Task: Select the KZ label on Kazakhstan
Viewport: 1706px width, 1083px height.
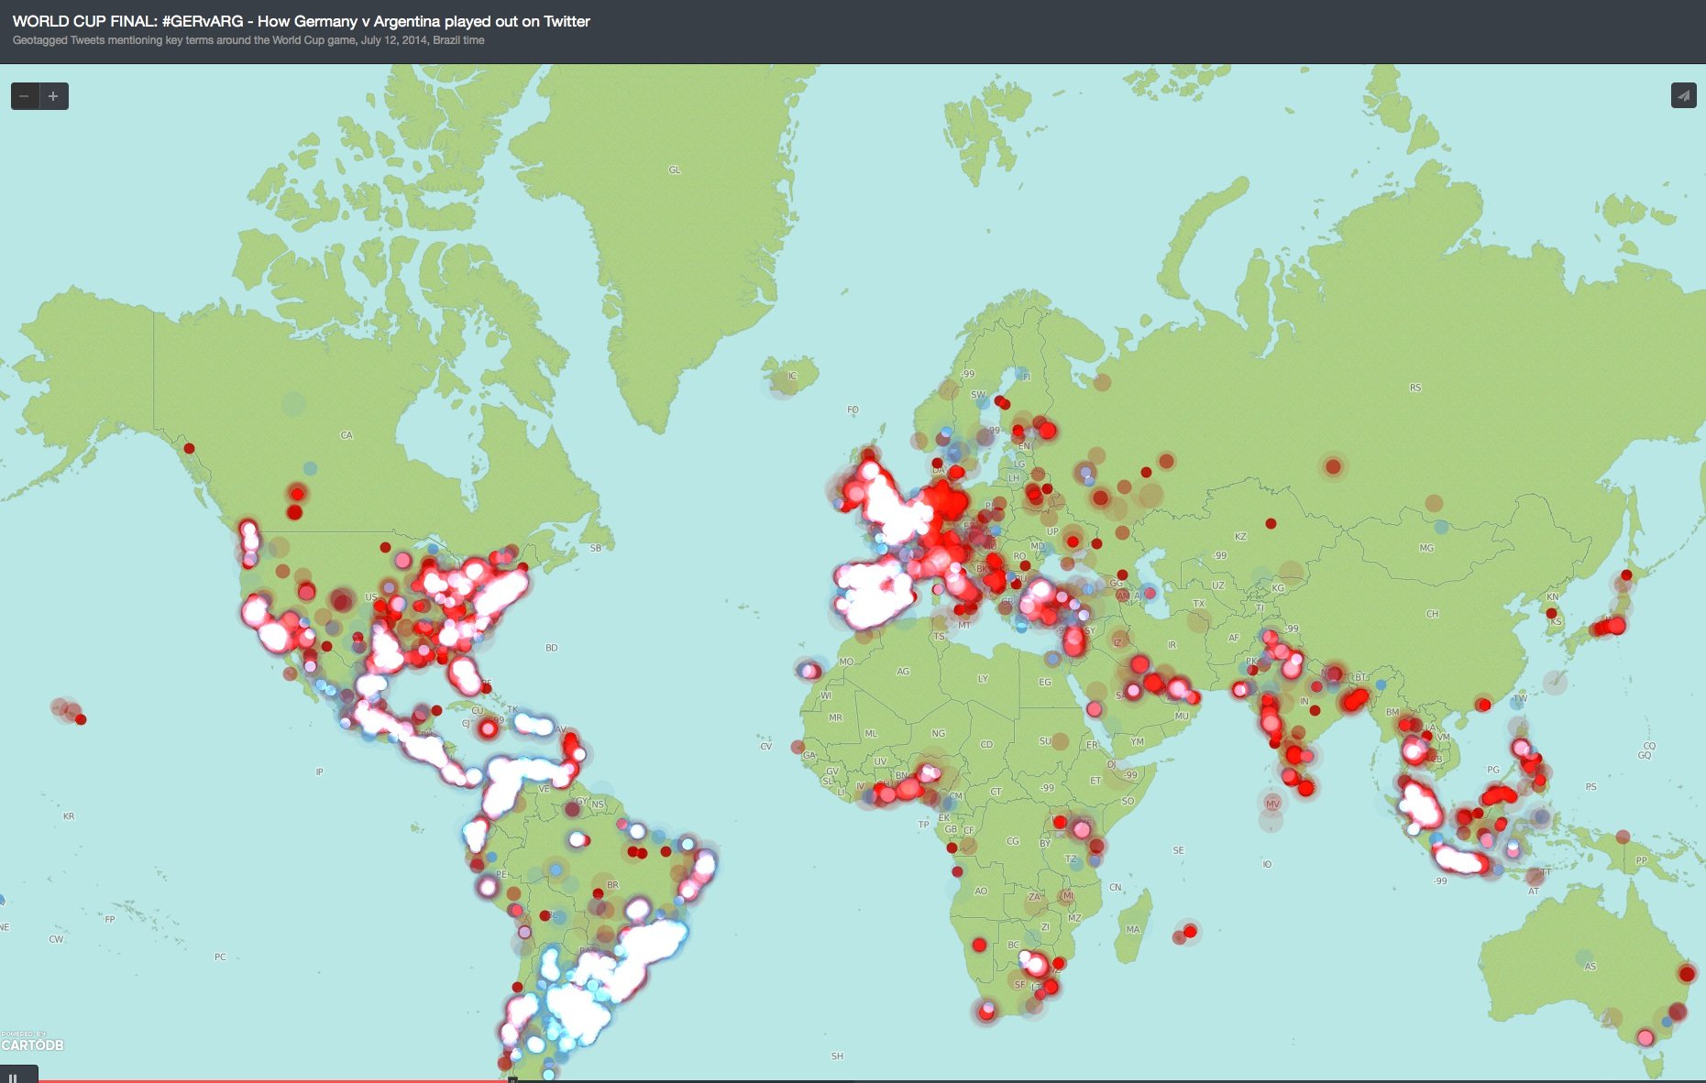Action: (1240, 537)
